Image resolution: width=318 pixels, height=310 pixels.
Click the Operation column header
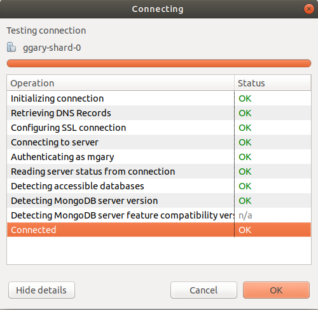[x=121, y=83]
